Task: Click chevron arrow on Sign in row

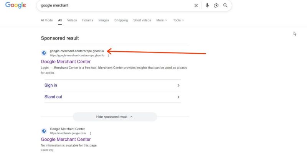Action: [x=178, y=85]
